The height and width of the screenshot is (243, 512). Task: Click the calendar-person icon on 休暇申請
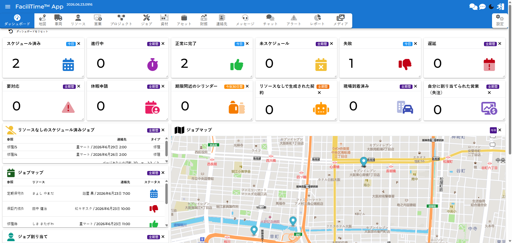(x=152, y=107)
